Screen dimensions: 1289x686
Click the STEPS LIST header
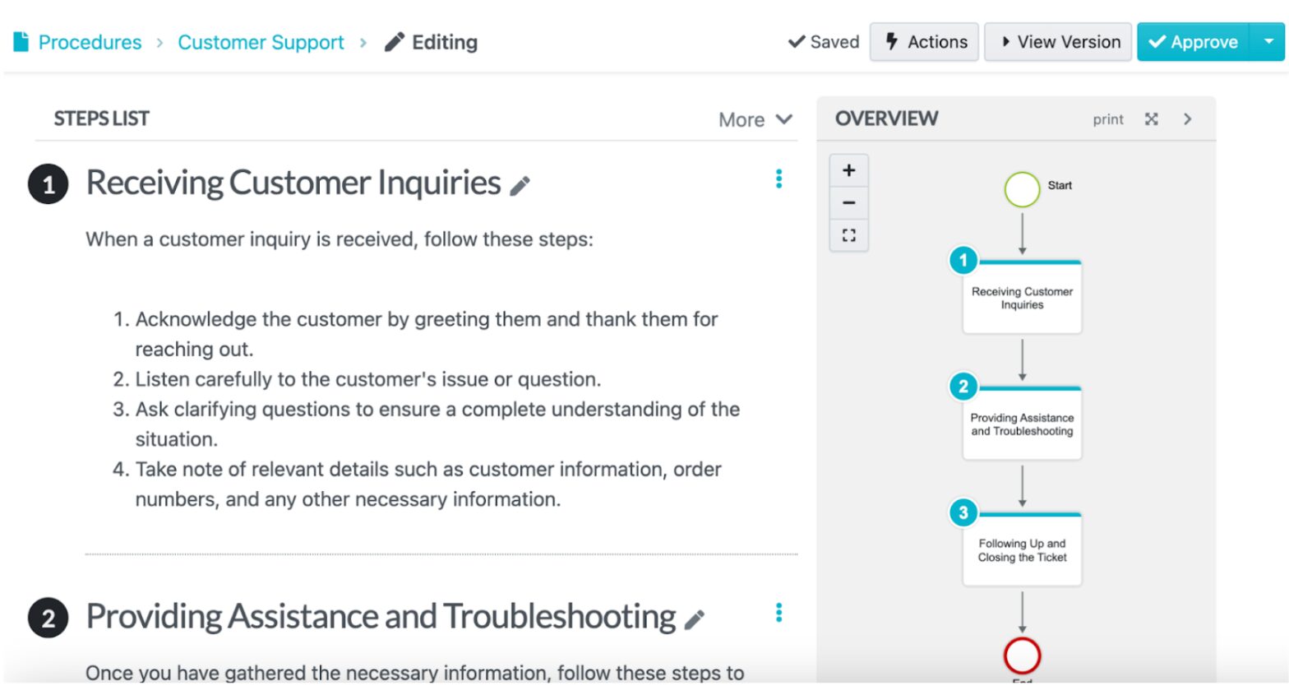pos(101,118)
